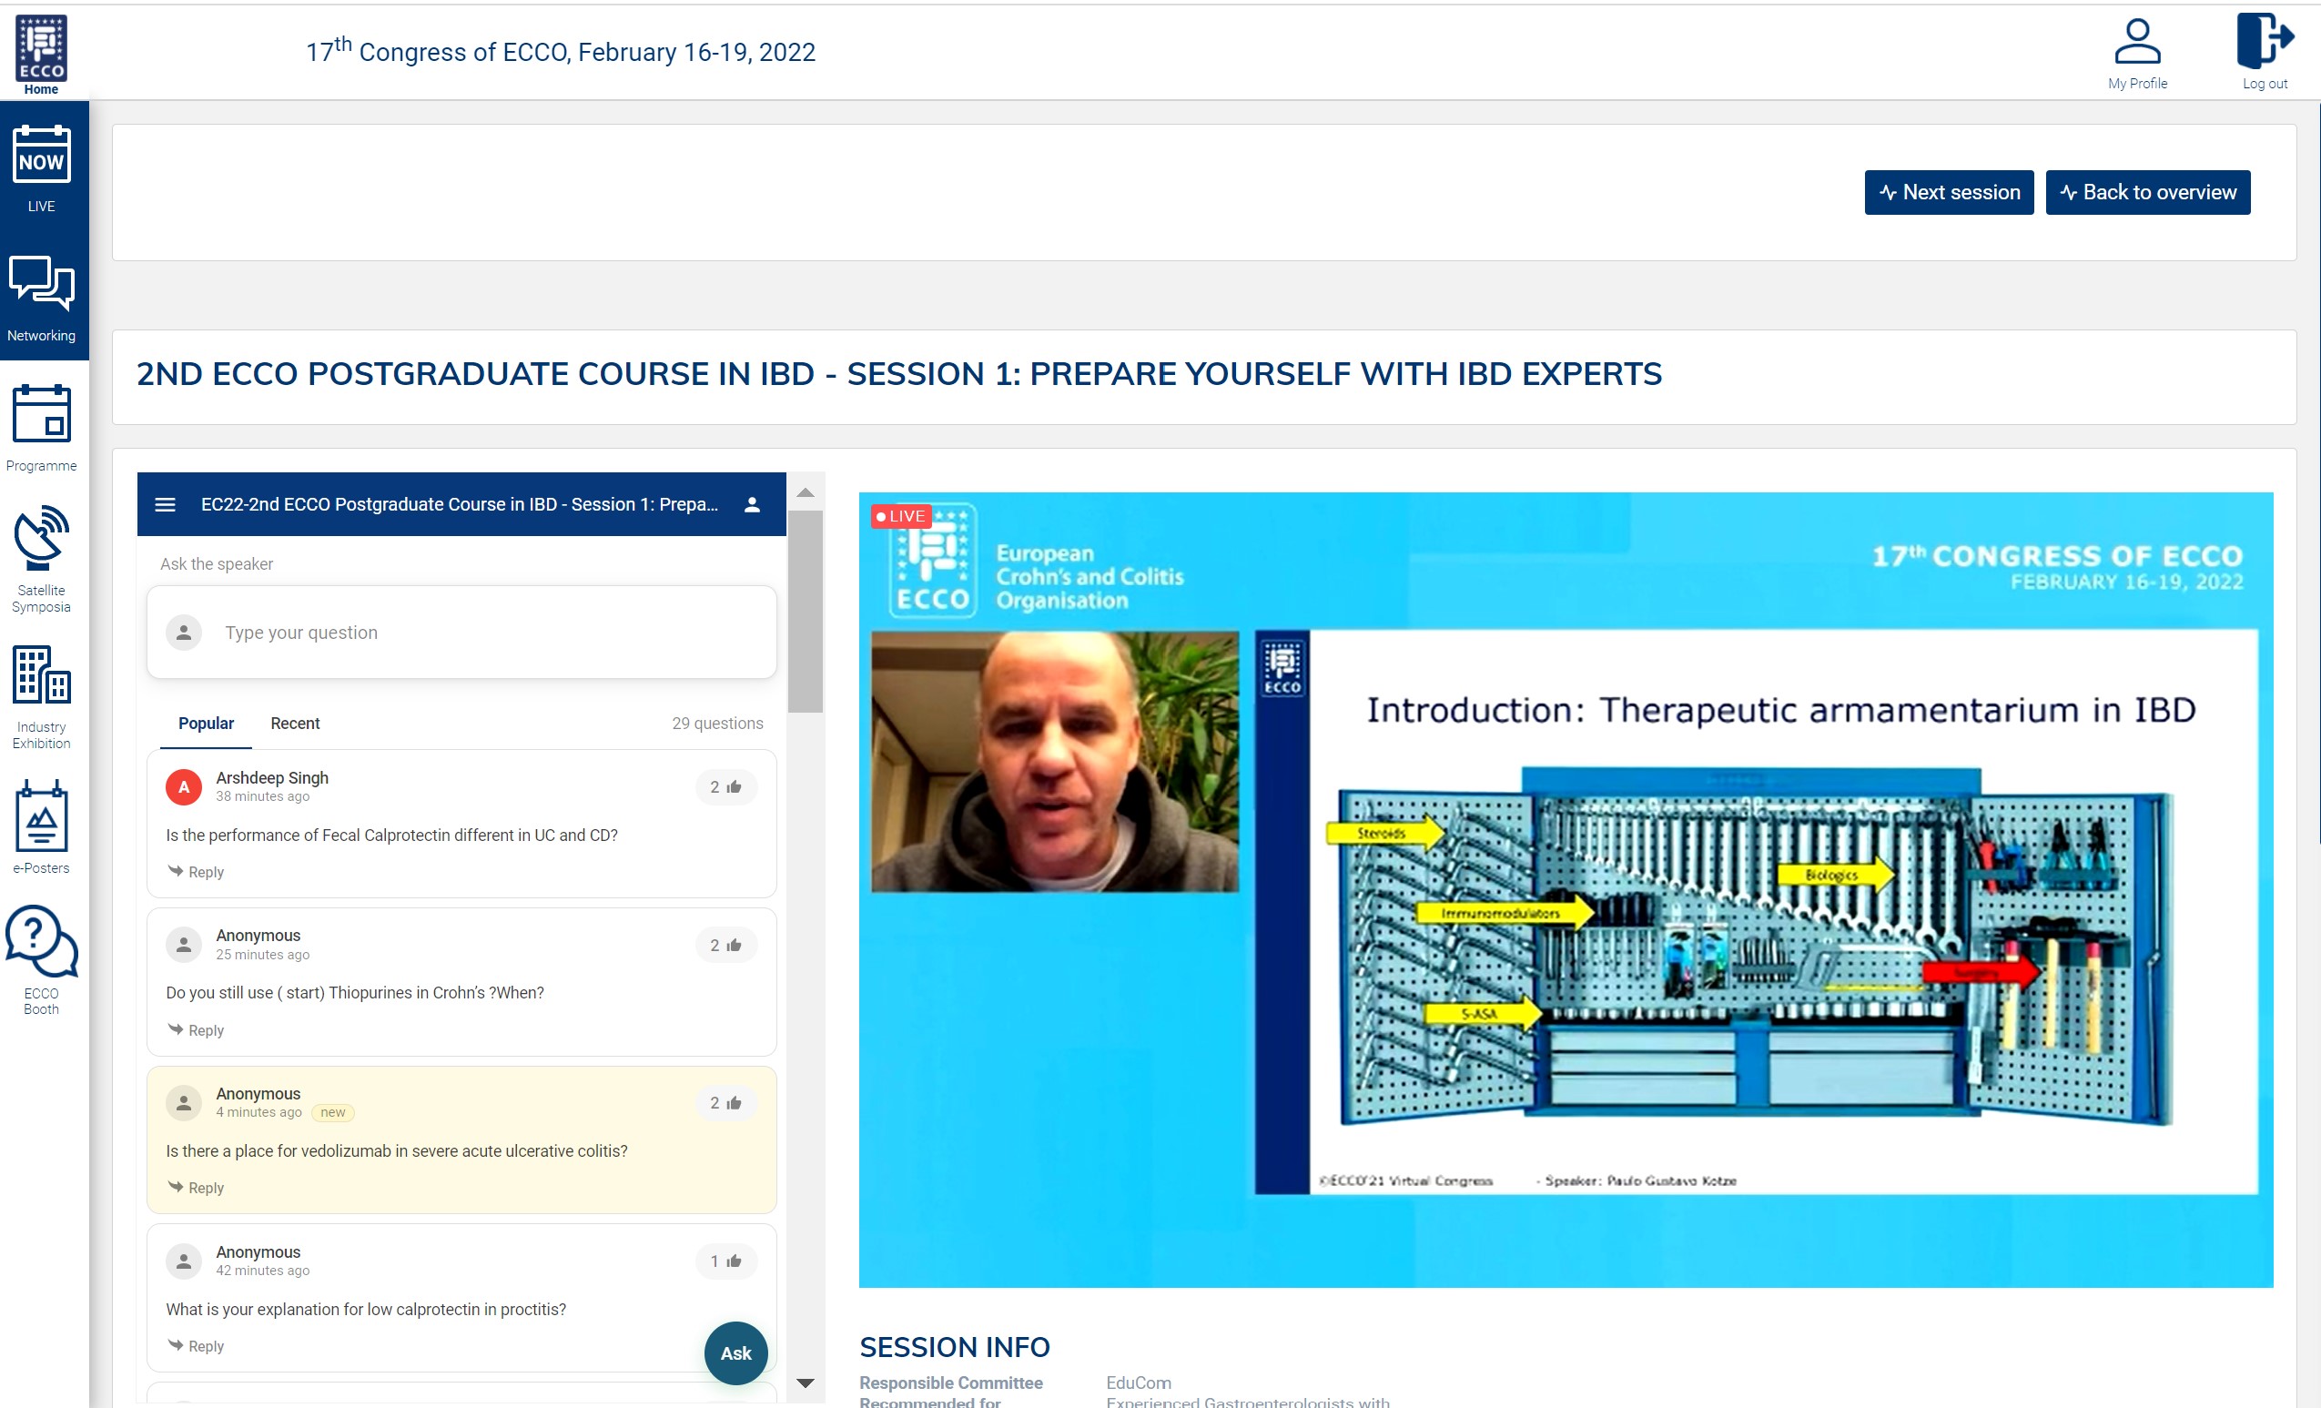The image size is (2321, 1408).
Task: Open the NOW LIVE sidebar section
Action: [42, 168]
